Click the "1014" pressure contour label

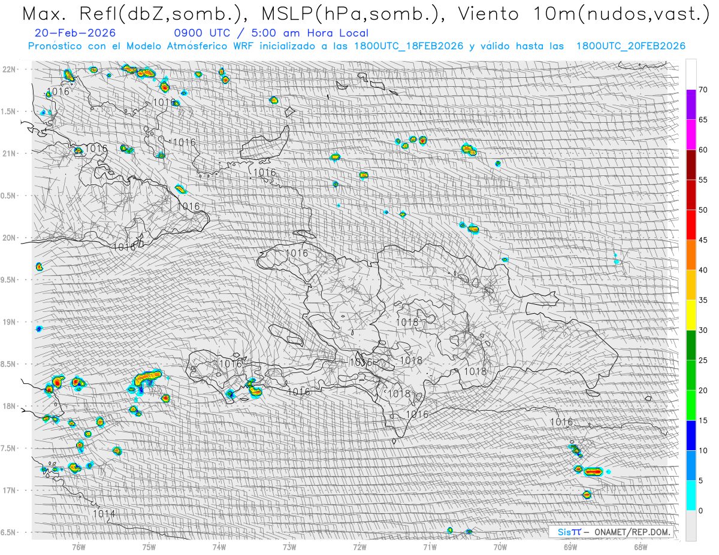point(104,514)
